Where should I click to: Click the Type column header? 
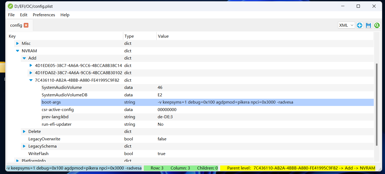pos(140,36)
